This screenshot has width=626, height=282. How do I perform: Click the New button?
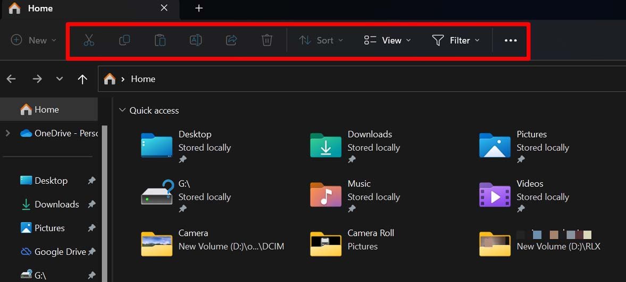34,40
